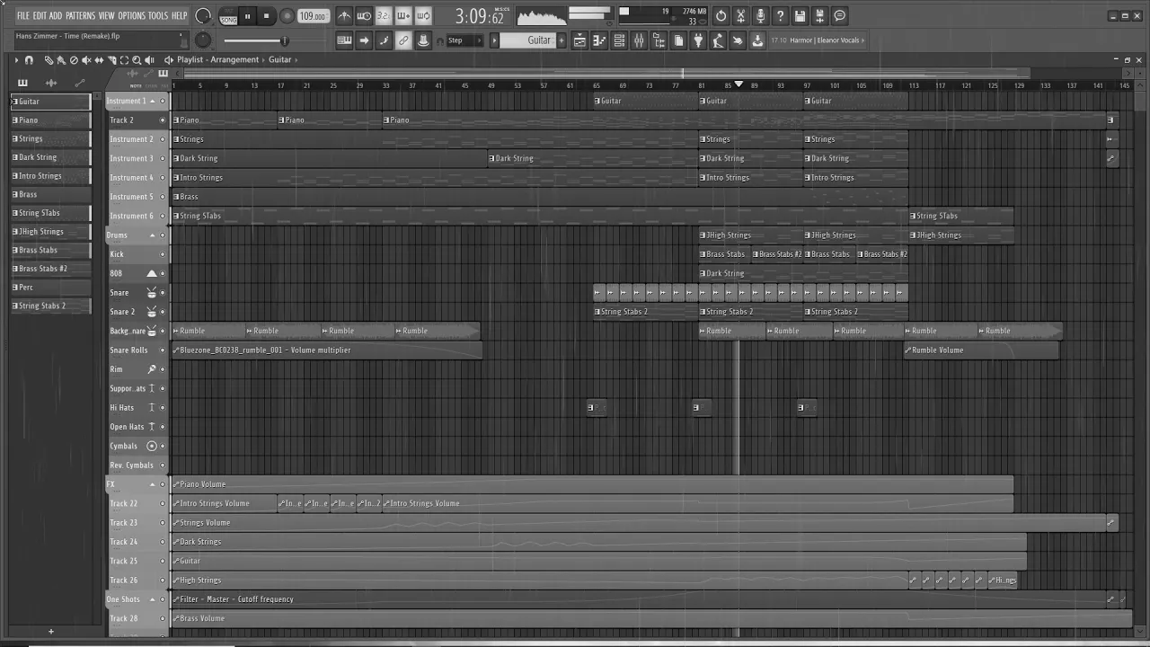Open the ADD menu
This screenshot has height=647, width=1150.
(x=56, y=16)
